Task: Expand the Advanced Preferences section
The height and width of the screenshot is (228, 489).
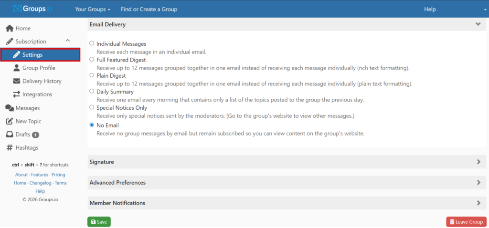Action: point(287,183)
